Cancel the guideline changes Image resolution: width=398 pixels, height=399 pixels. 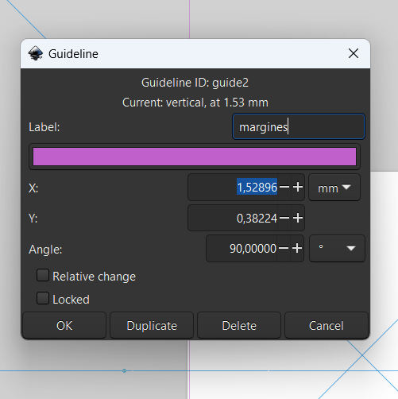pyautogui.click(x=327, y=325)
